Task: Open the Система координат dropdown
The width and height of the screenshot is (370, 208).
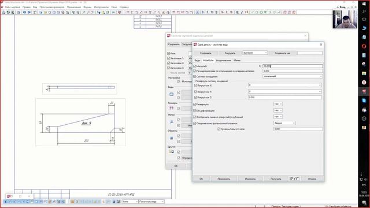Action: pyautogui.click(x=293, y=76)
